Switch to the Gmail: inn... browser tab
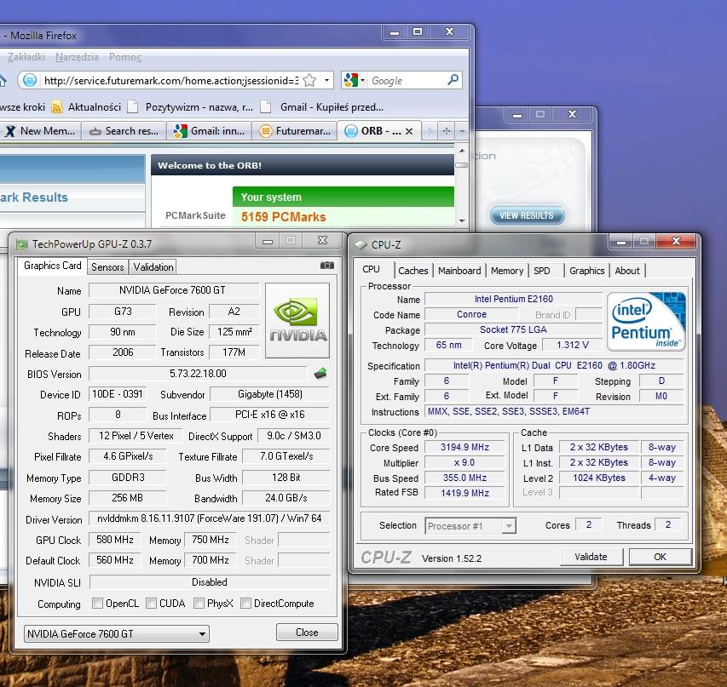Viewport: 727px width, 687px height. coord(209,131)
